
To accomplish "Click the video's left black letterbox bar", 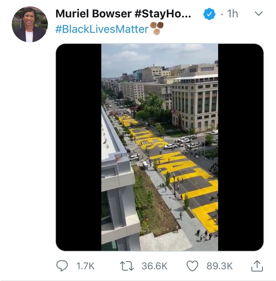I will pos(78,147).
